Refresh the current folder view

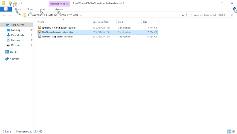pos(187,15)
